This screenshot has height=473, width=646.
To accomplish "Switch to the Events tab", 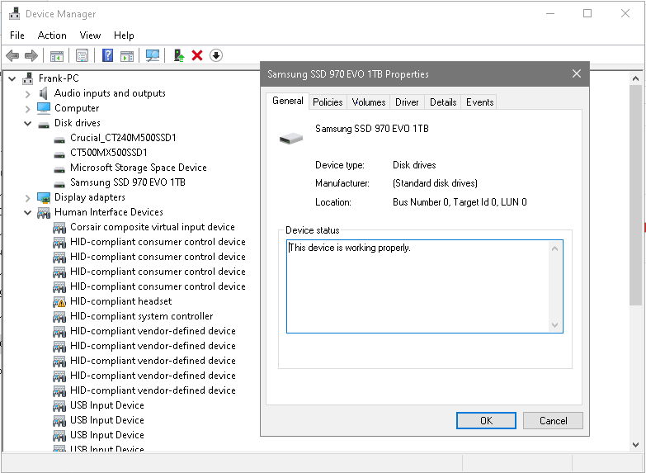I will point(479,102).
